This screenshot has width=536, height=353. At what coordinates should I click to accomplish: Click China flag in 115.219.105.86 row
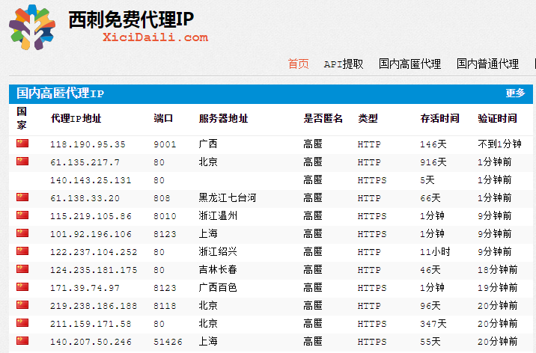coord(22,215)
